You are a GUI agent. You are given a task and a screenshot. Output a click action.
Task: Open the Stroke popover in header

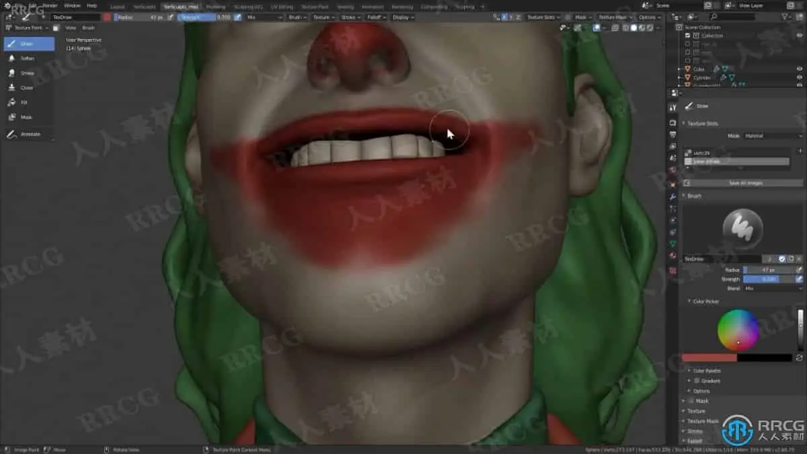pos(349,17)
